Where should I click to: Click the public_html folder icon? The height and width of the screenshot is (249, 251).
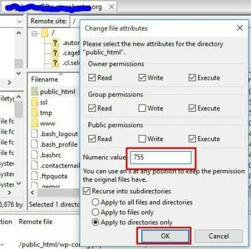click(x=35, y=92)
